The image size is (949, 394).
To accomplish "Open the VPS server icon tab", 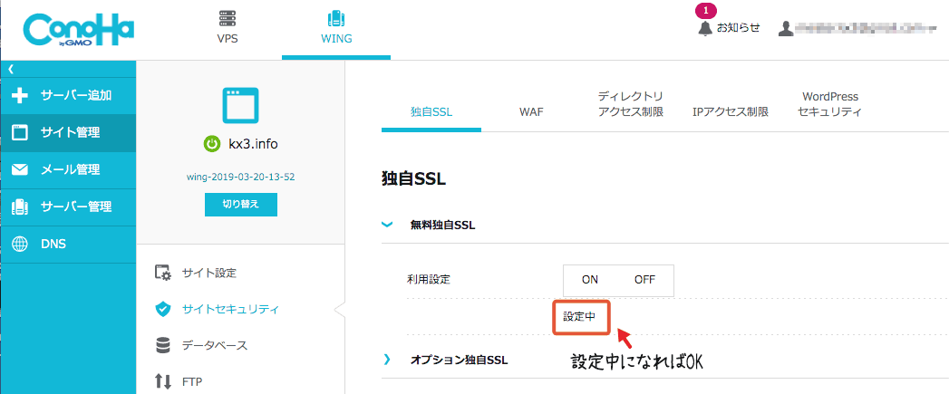I will coord(227,19).
